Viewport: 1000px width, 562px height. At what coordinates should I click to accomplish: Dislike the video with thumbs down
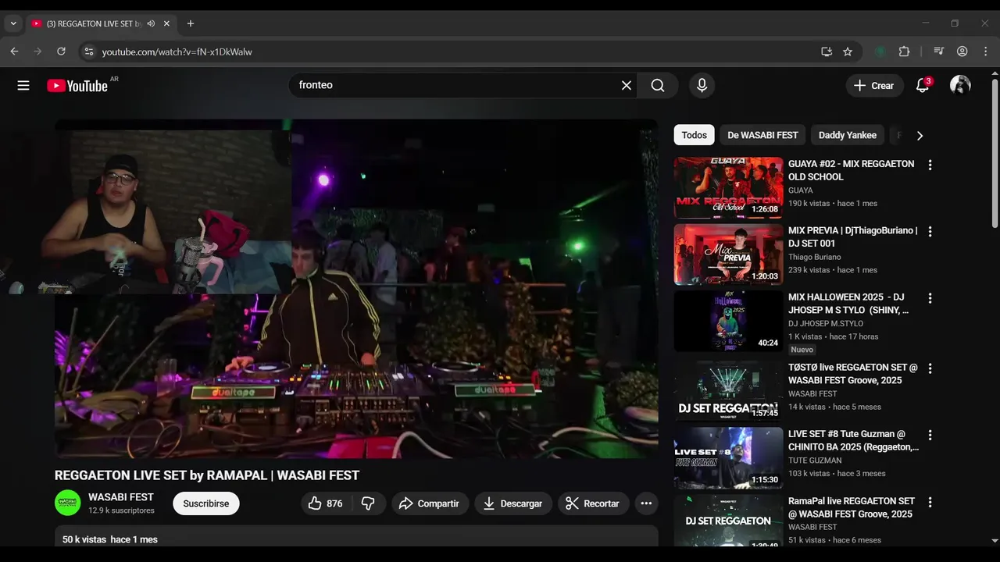pyautogui.click(x=368, y=503)
